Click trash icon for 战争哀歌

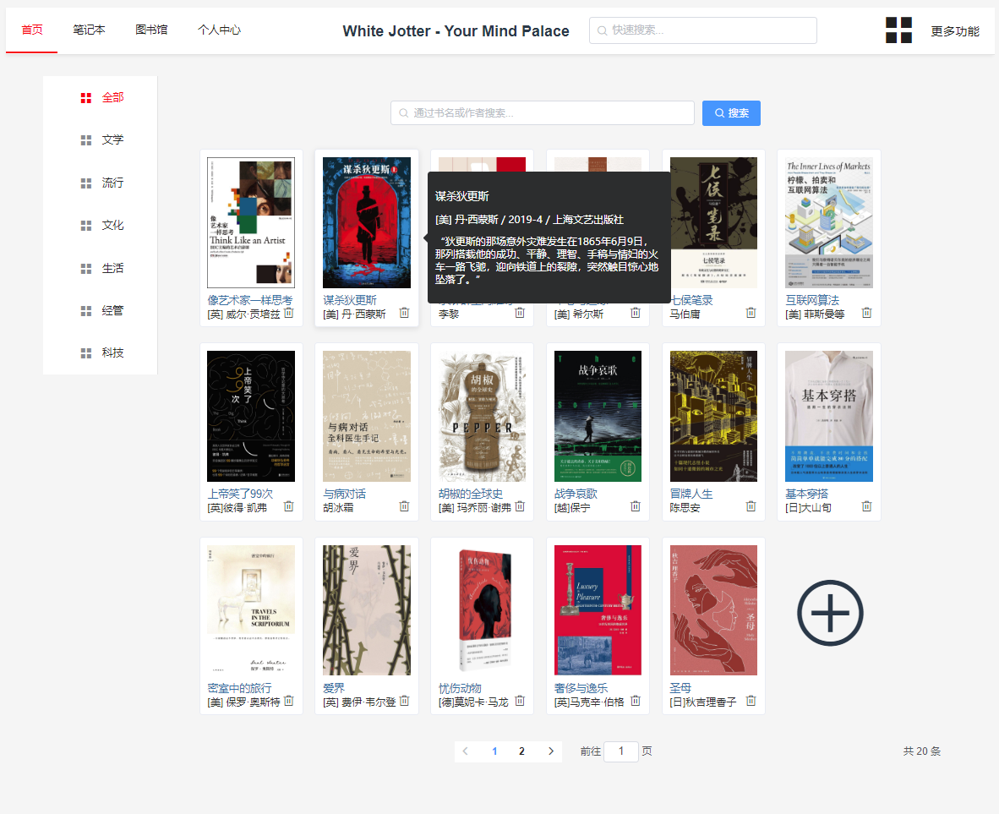click(636, 507)
